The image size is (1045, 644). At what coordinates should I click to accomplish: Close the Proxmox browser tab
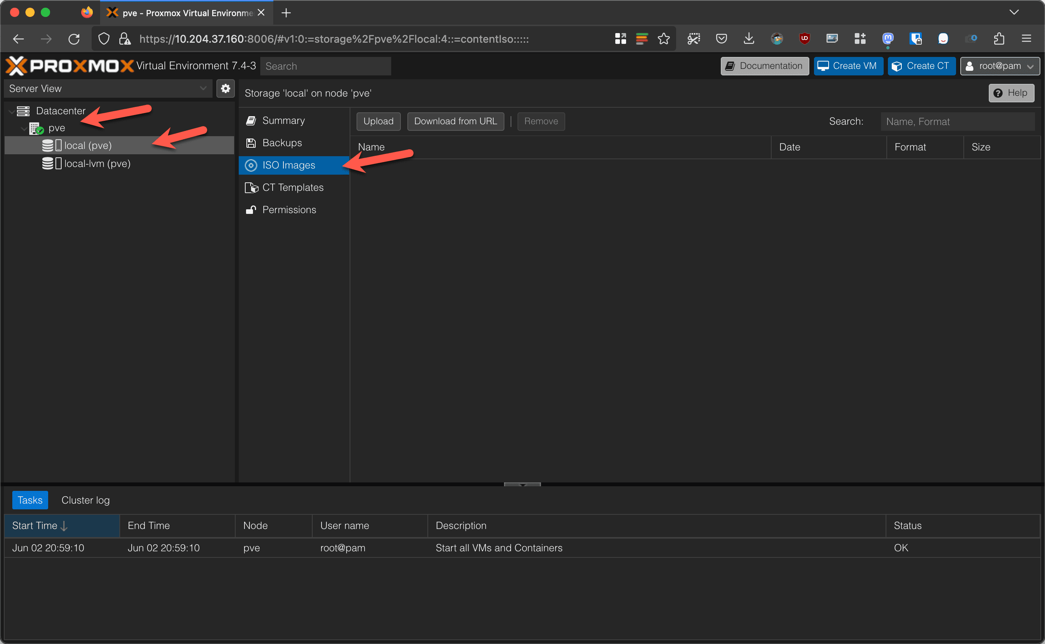tap(261, 13)
